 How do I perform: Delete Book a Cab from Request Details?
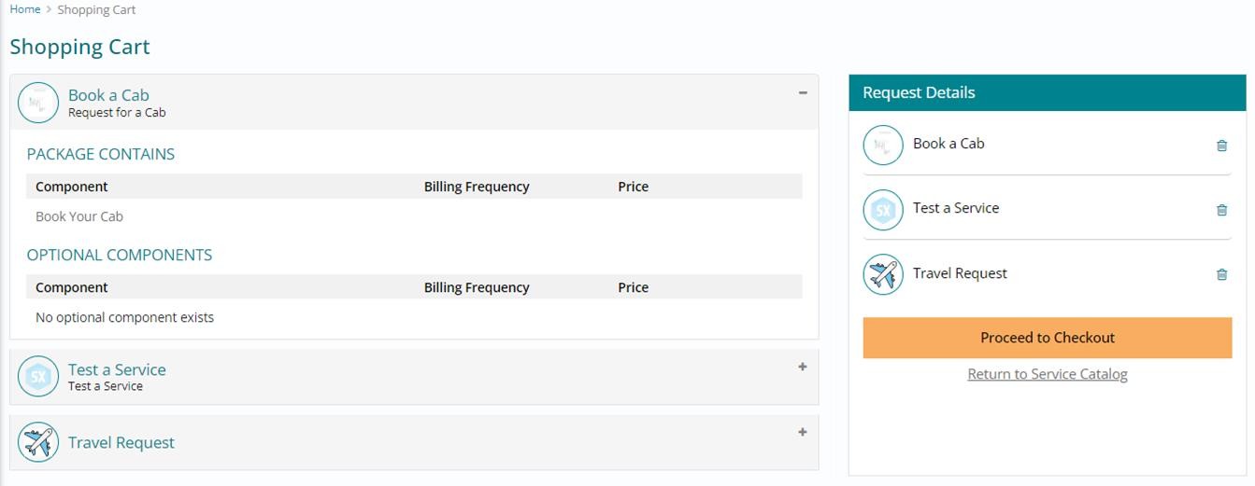(1221, 146)
